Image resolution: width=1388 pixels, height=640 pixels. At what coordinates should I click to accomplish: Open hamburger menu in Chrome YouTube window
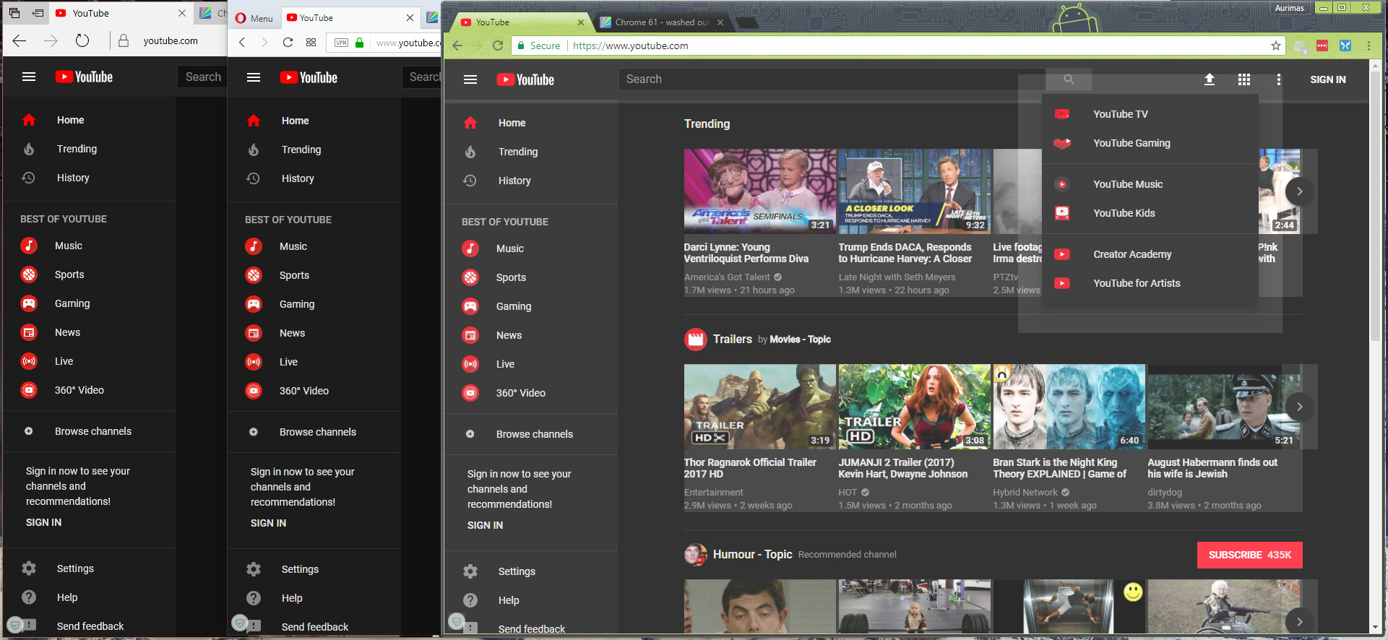click(x=470, y=79)
